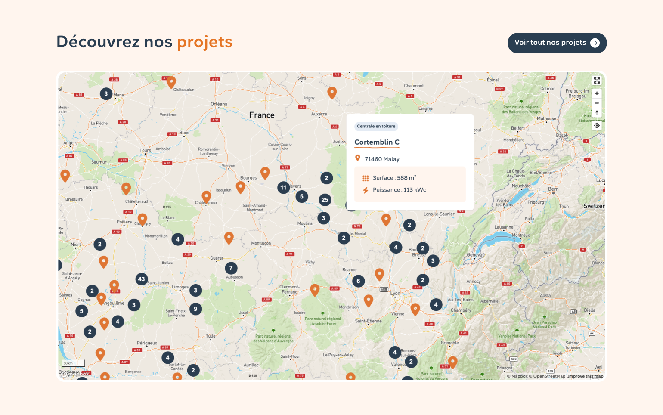Select the orange pin near Châteaudun

point(171,81)
